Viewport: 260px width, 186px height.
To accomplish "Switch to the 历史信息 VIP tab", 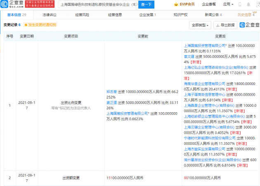I will pyautogui.click(x=247, y=14).
